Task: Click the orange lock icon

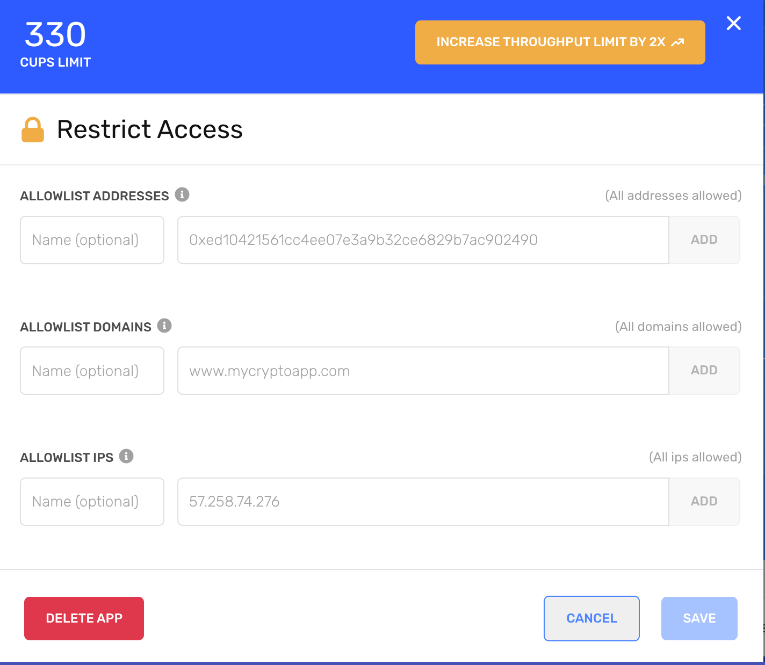Action: pos(33,129)
